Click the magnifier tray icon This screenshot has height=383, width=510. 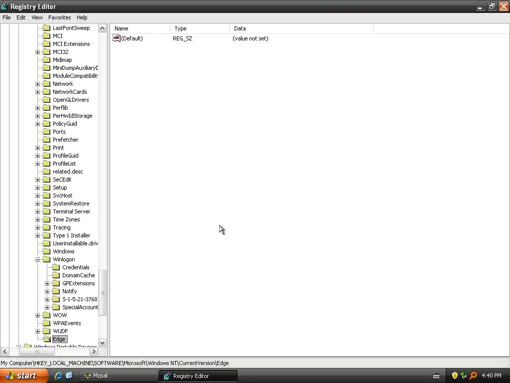click(x=473, y=376)
